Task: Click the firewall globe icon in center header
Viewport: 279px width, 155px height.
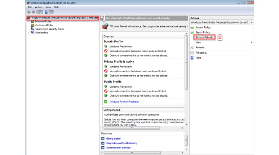Action: (105, 26)
